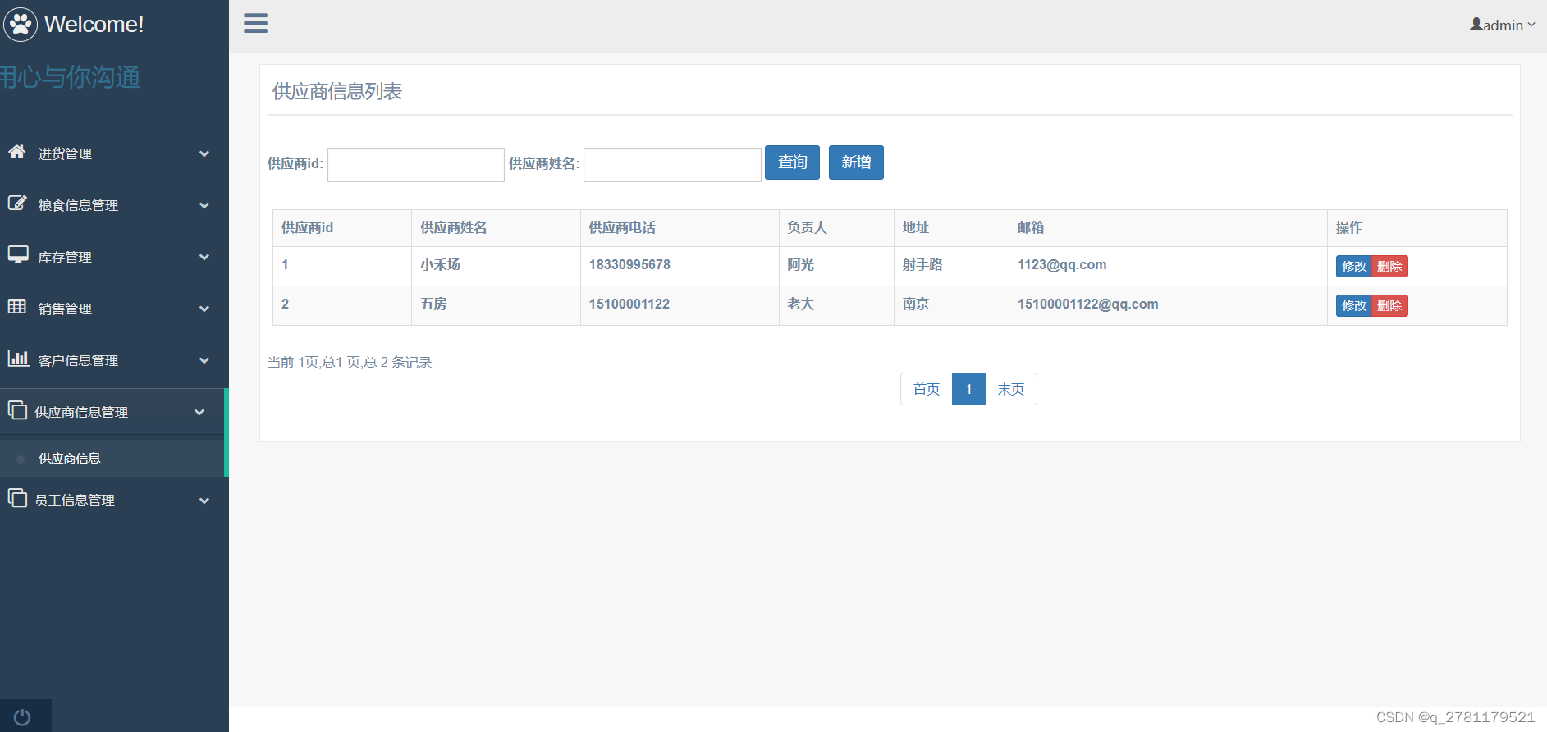Viewport: 1547px width, 732px height.
Task: Click contact person 阿光
Action: point(800,264)
